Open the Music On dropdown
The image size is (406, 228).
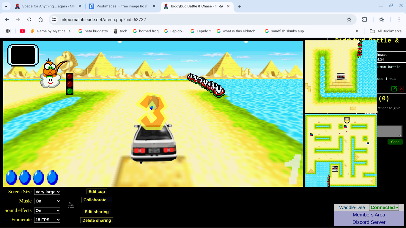(x=47, y=201)
